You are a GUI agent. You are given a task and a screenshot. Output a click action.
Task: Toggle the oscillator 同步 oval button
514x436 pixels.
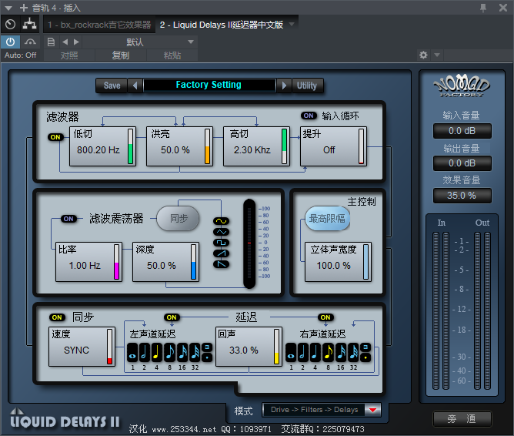(x=178, y=218)
